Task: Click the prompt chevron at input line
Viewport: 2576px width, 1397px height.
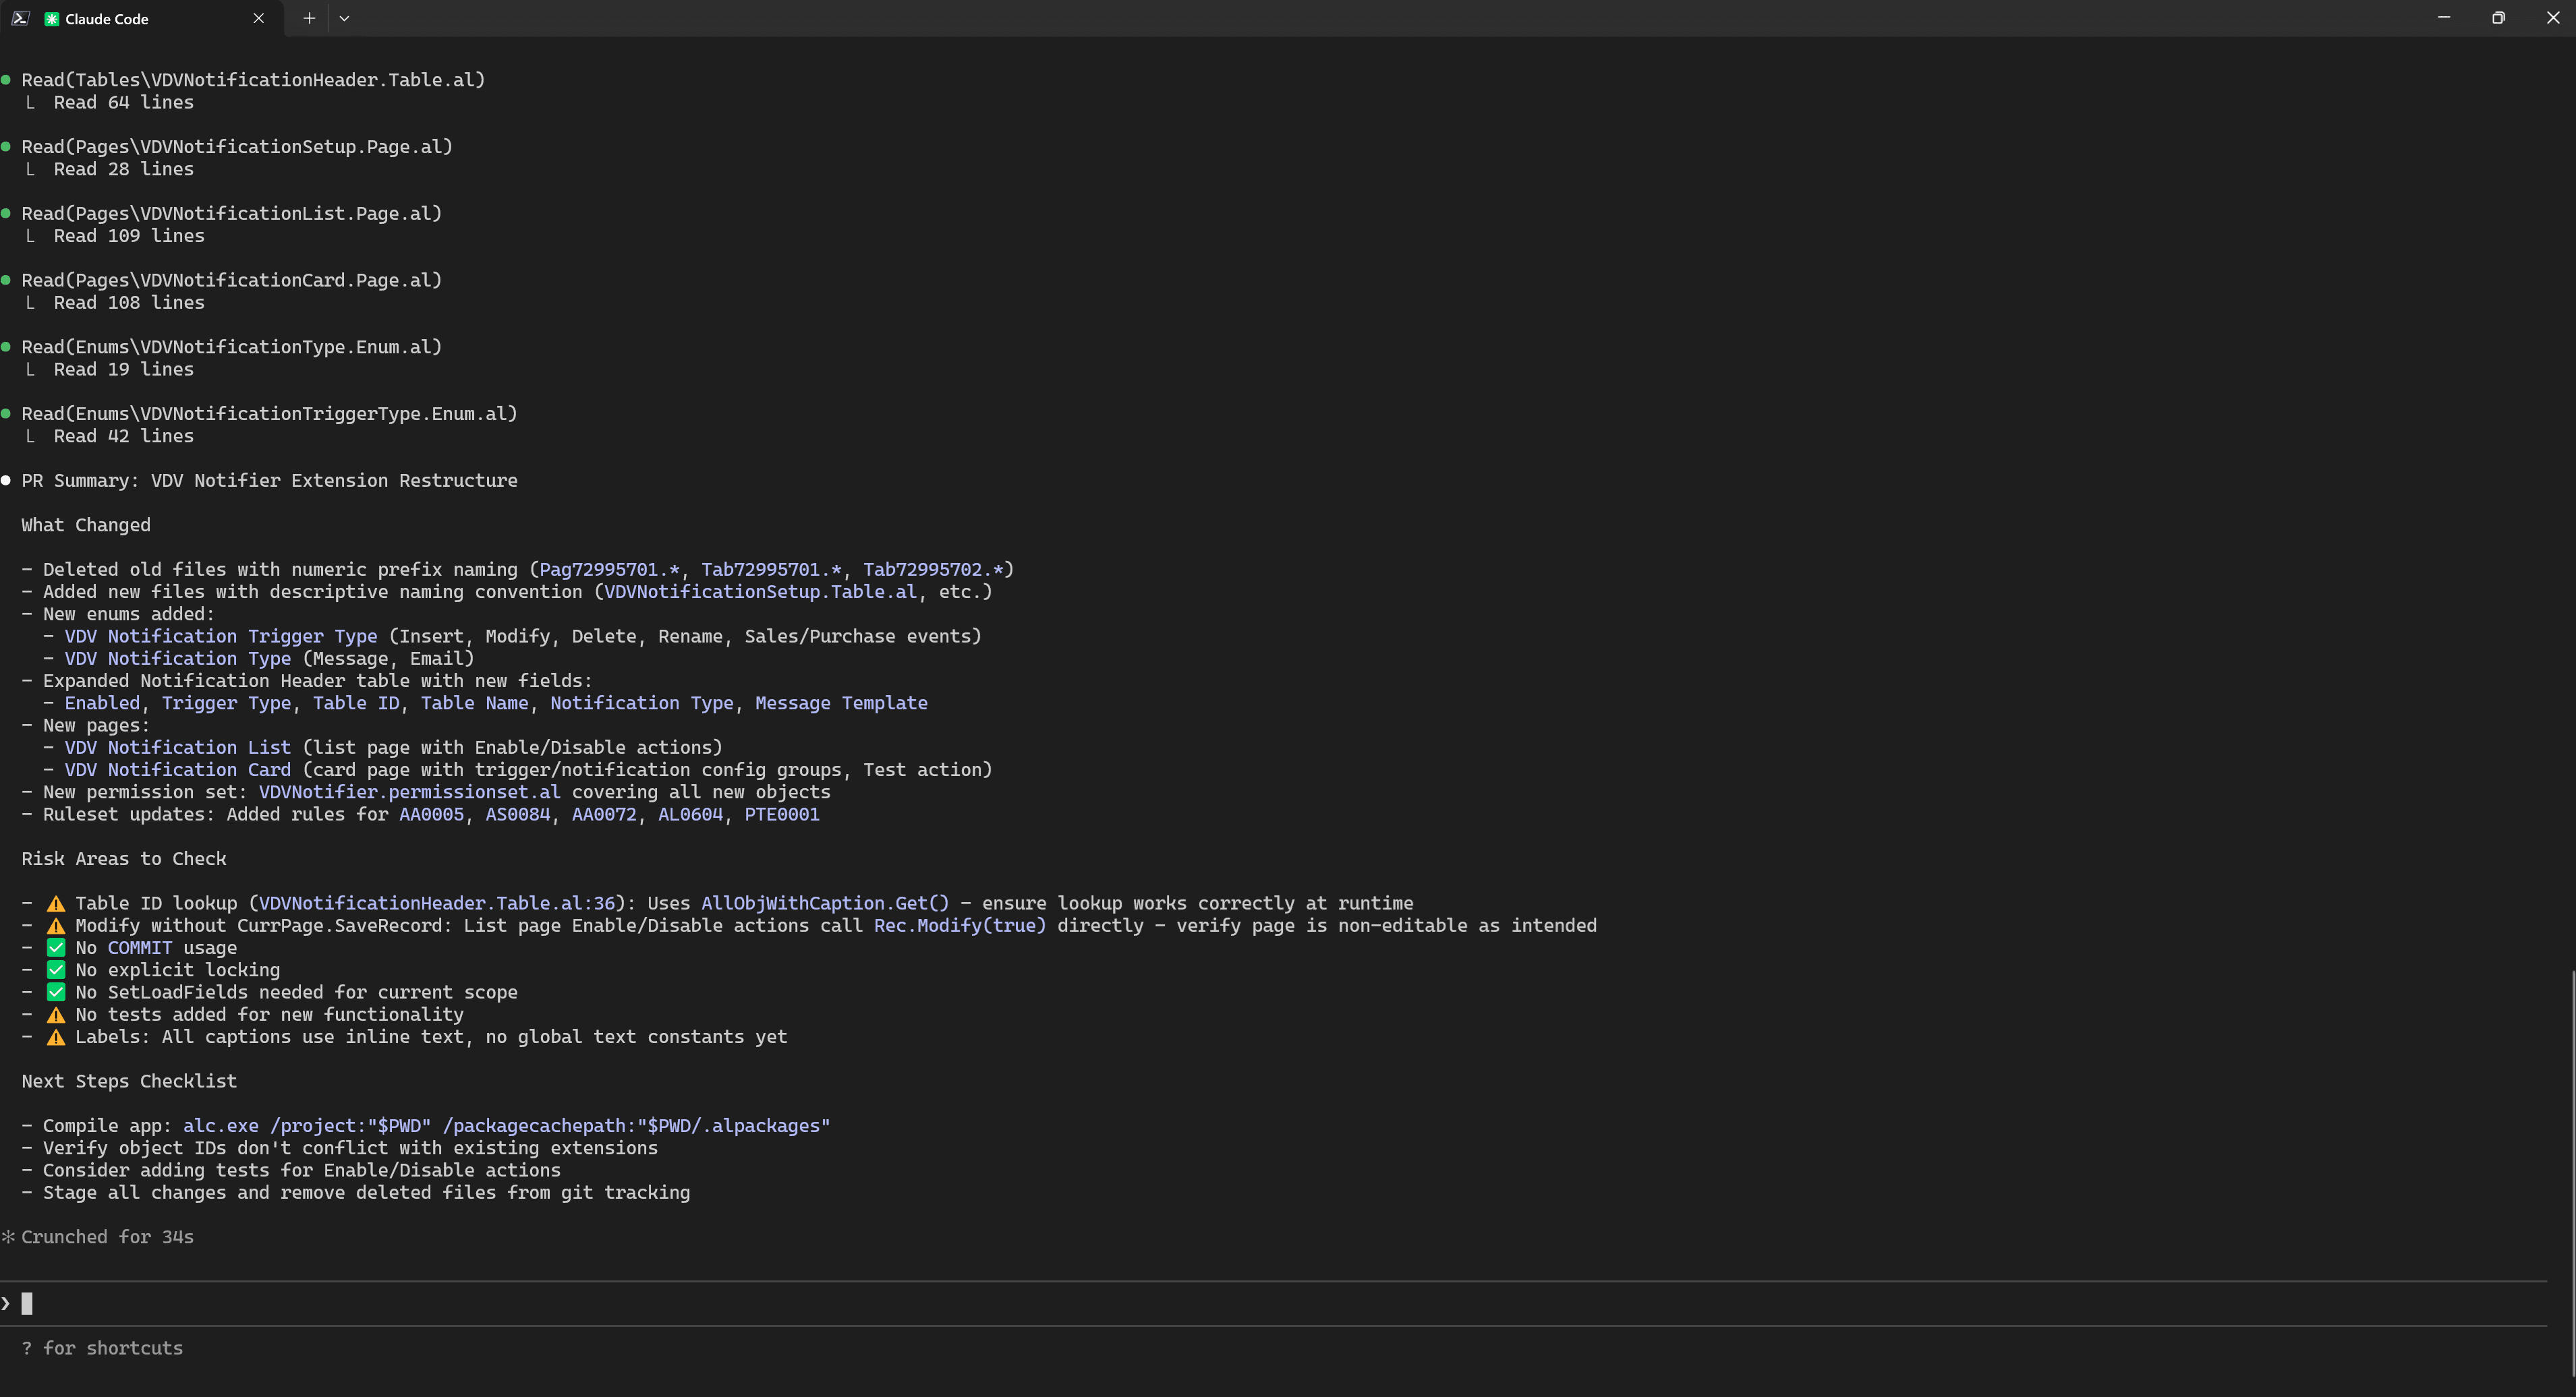Action: 6,1303
